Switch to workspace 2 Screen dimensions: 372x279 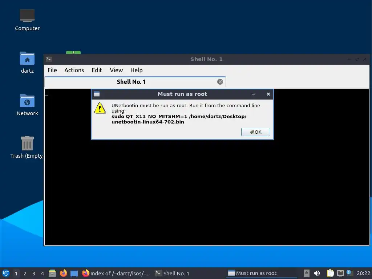25,274
